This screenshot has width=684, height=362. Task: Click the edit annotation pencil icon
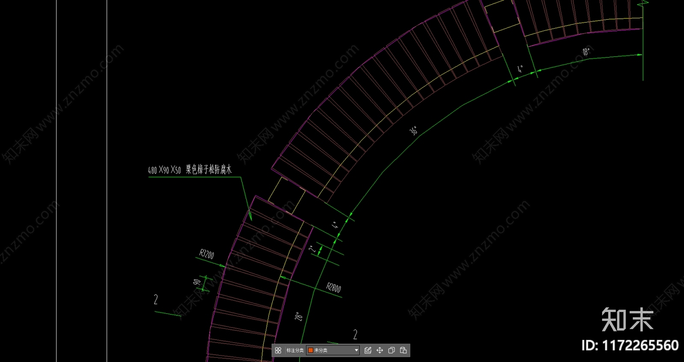pyautogui.click(x=368, y=350)
